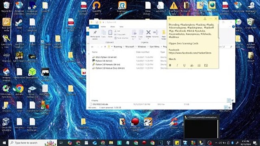The height and width of the screenshot is (146, 260).
Task: Open the Google Chrome desktop shortcut
Action: [x=19, y=90]
